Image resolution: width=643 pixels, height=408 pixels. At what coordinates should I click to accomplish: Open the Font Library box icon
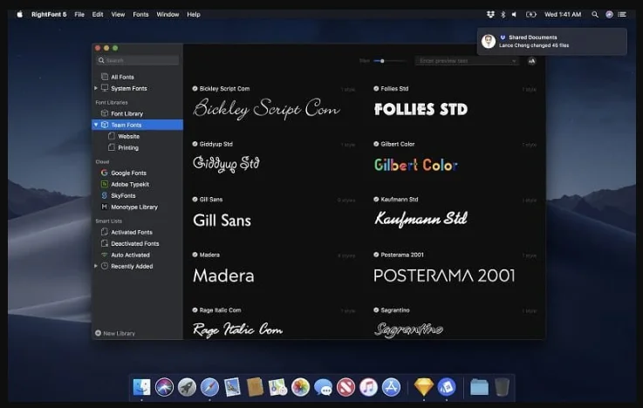coord(105,113)
